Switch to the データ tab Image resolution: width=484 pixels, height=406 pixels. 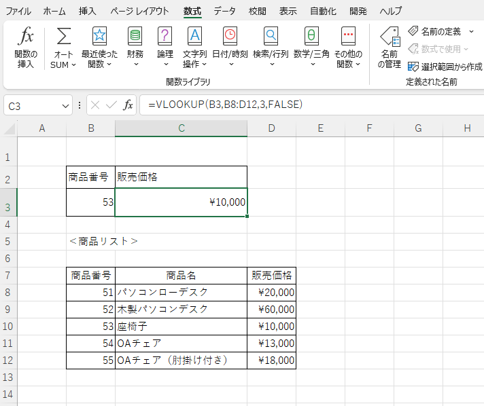point(224,12)
